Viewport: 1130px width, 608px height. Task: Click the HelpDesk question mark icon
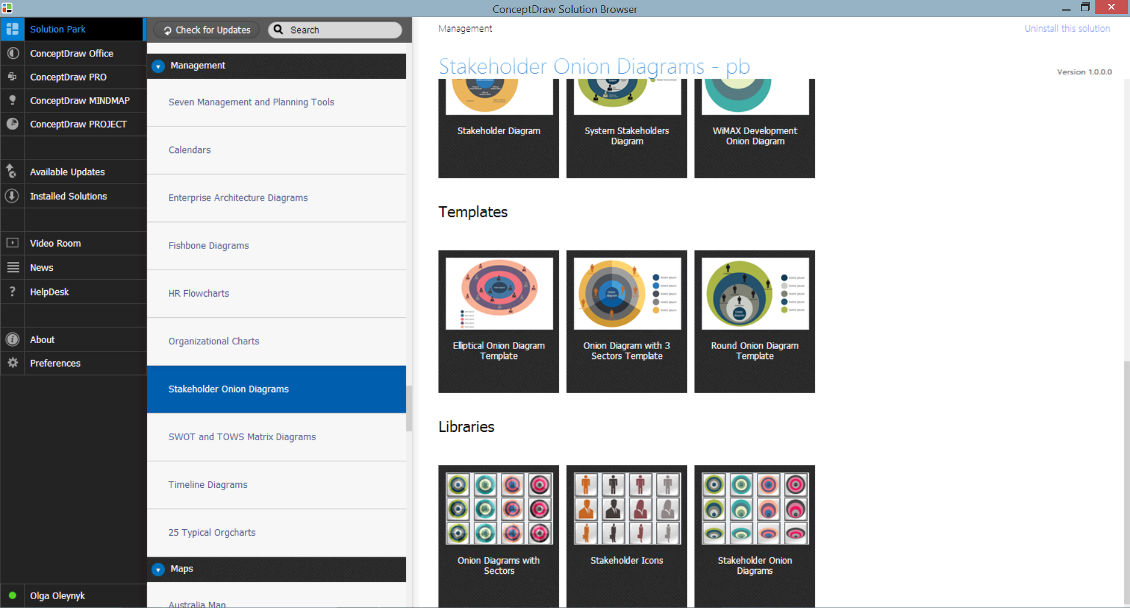pyautogui.click(x=12, y=291)
